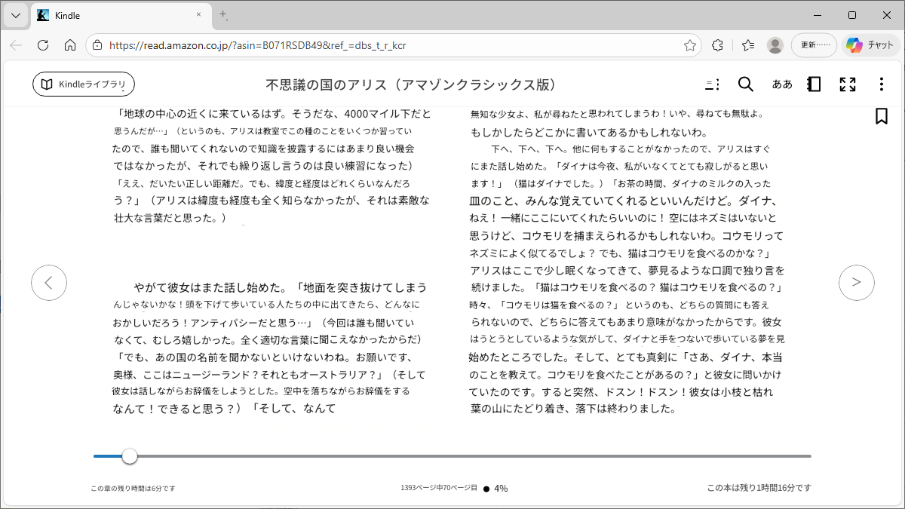Viewport: 905px width, 509px height.
Task: Open the reader's three-dot more menu
Action: pyautogui.click(x=881, y=84)
